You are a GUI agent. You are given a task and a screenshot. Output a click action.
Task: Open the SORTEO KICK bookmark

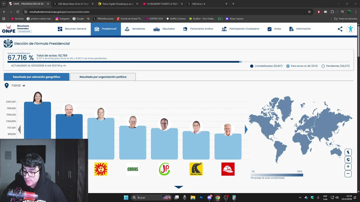pos(154,19)
